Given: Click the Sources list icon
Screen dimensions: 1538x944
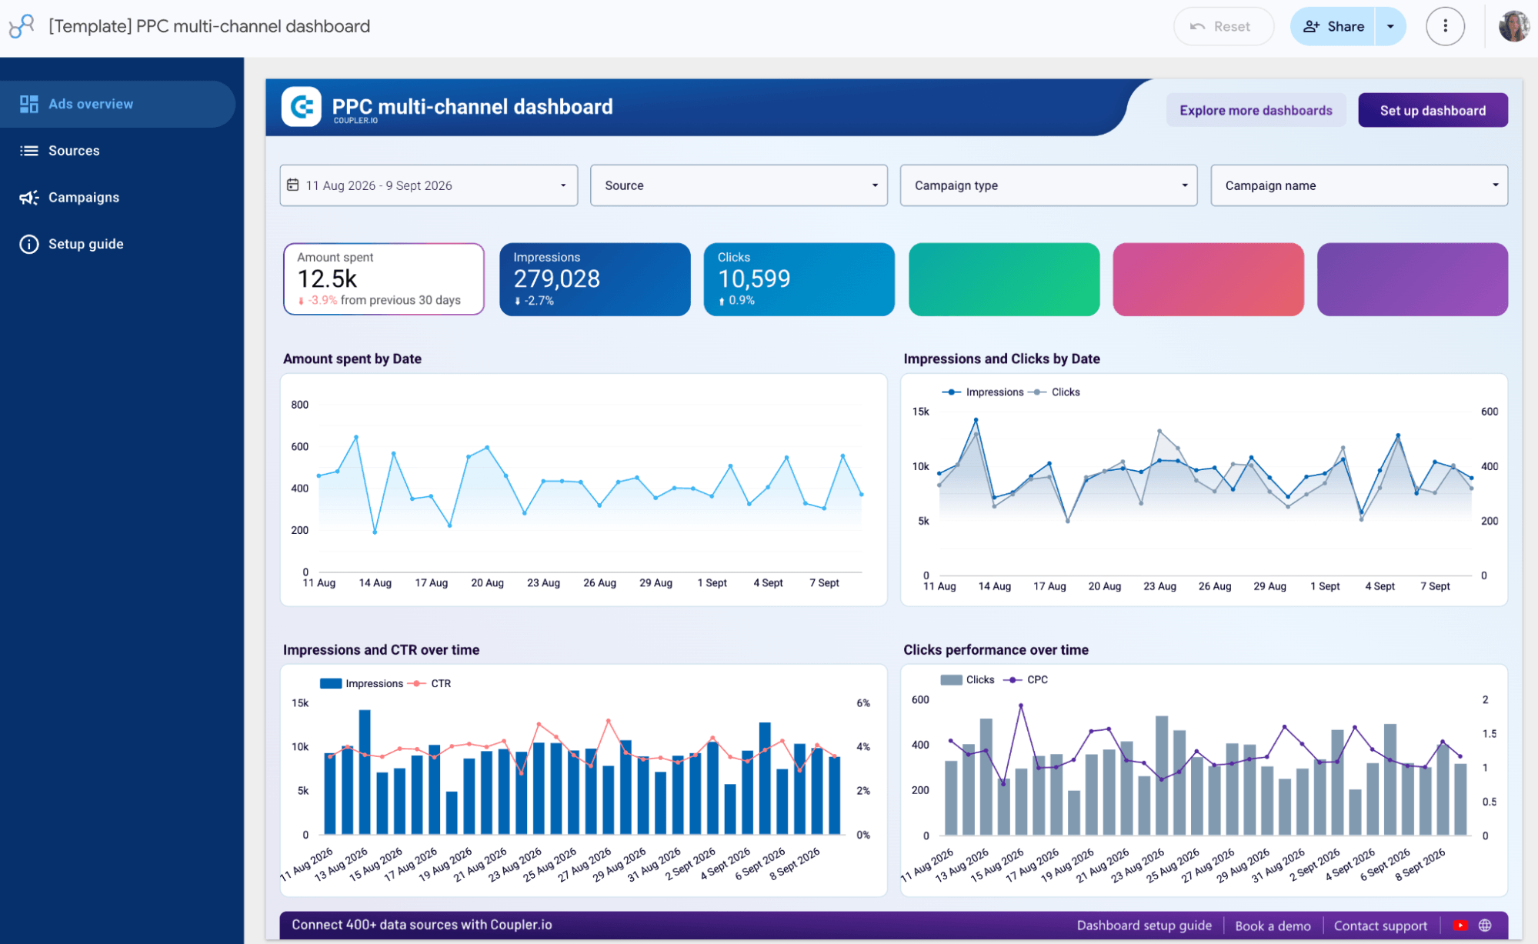Looking at the screenshot, I should tap(29, 151).
